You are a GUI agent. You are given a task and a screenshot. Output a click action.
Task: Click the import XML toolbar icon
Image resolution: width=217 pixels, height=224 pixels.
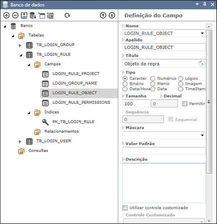point(24,15)
